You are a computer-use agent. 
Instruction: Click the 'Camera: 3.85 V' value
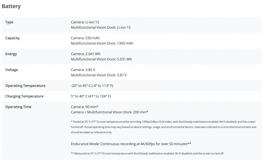[x=84, y=70]
